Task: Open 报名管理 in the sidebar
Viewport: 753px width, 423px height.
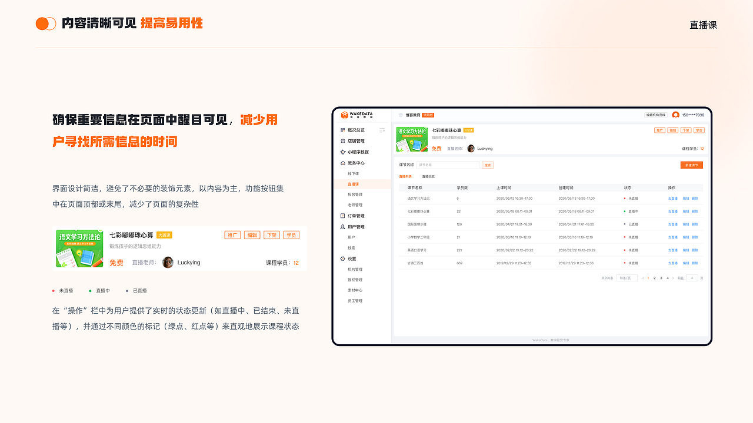Action: [355, 194]
